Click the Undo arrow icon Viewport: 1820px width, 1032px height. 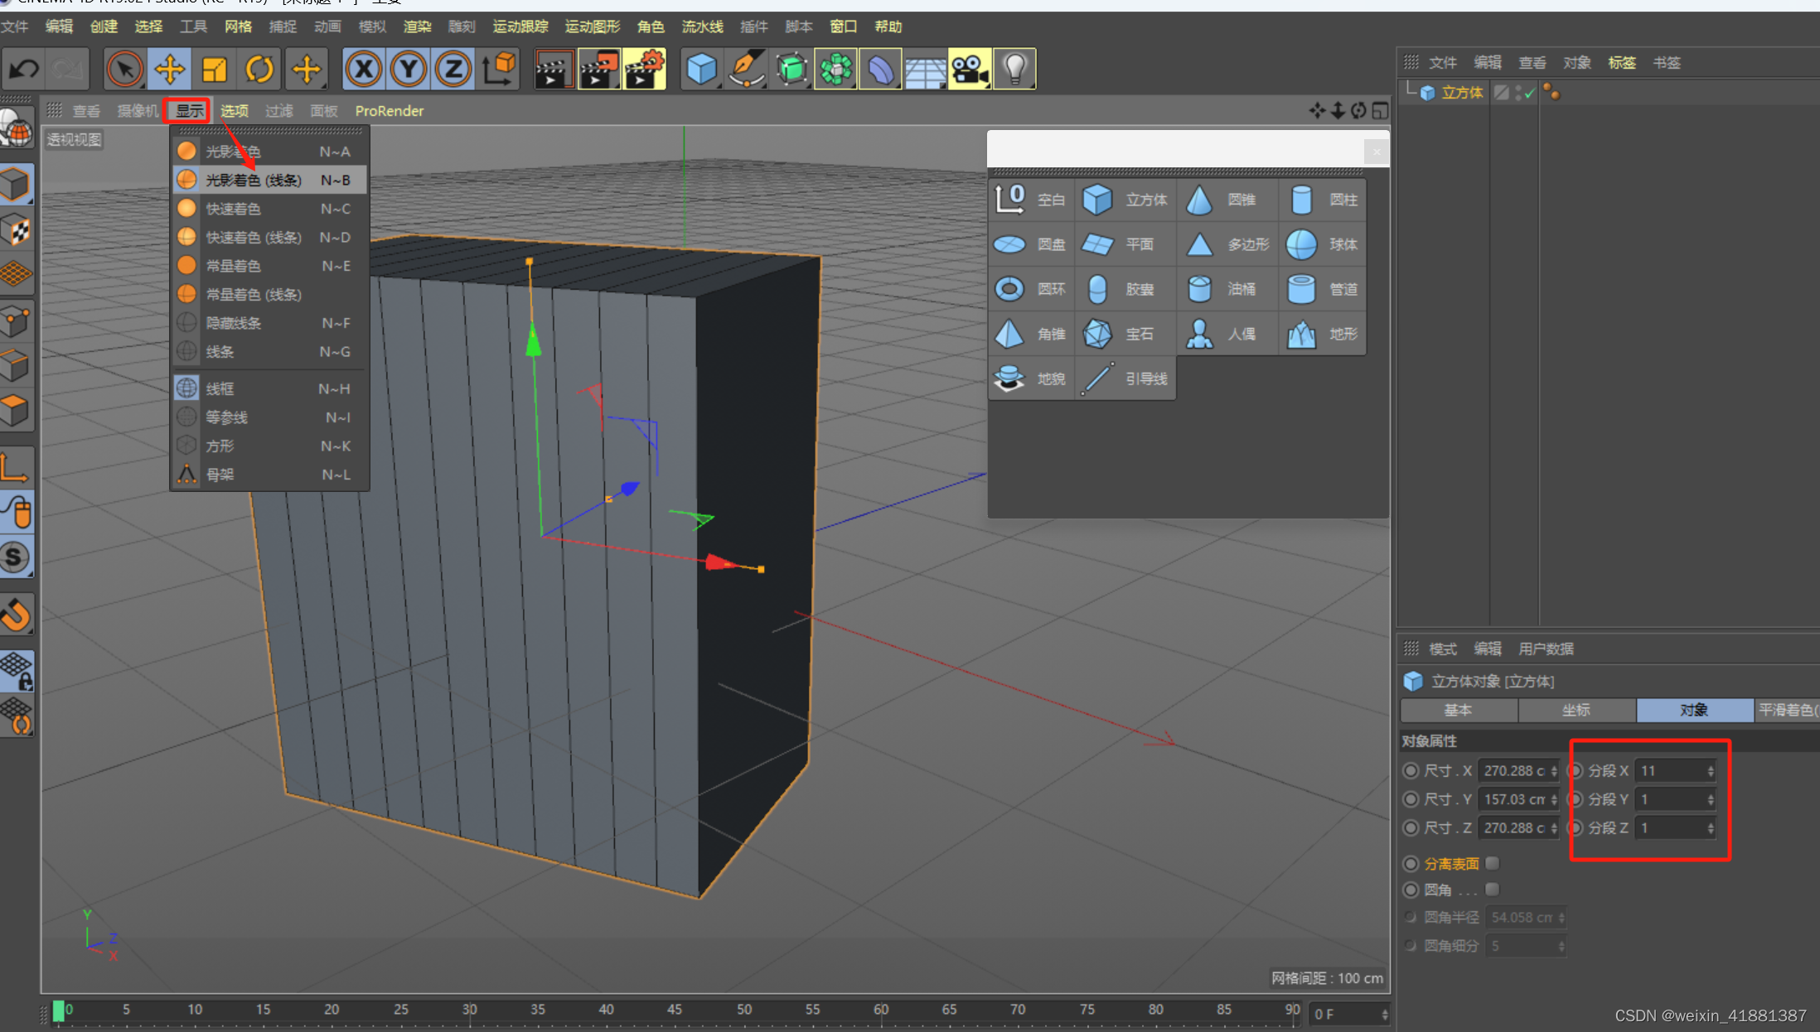click(x=24, y=70)
